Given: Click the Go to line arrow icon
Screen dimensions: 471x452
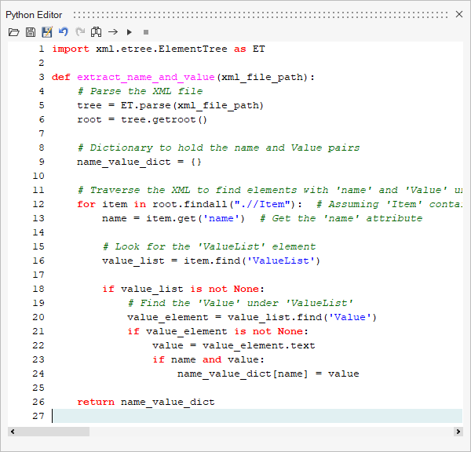Looking at the screenshot, I should [x=113, y=31].
